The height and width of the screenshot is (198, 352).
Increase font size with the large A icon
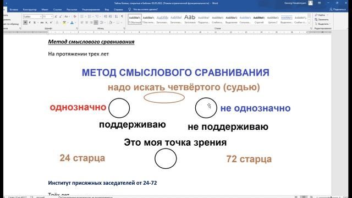tap(56, 16)
